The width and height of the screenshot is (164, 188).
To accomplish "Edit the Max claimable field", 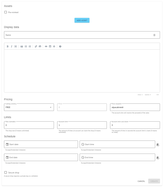I will pyautogui.click(x=29, y=125).
